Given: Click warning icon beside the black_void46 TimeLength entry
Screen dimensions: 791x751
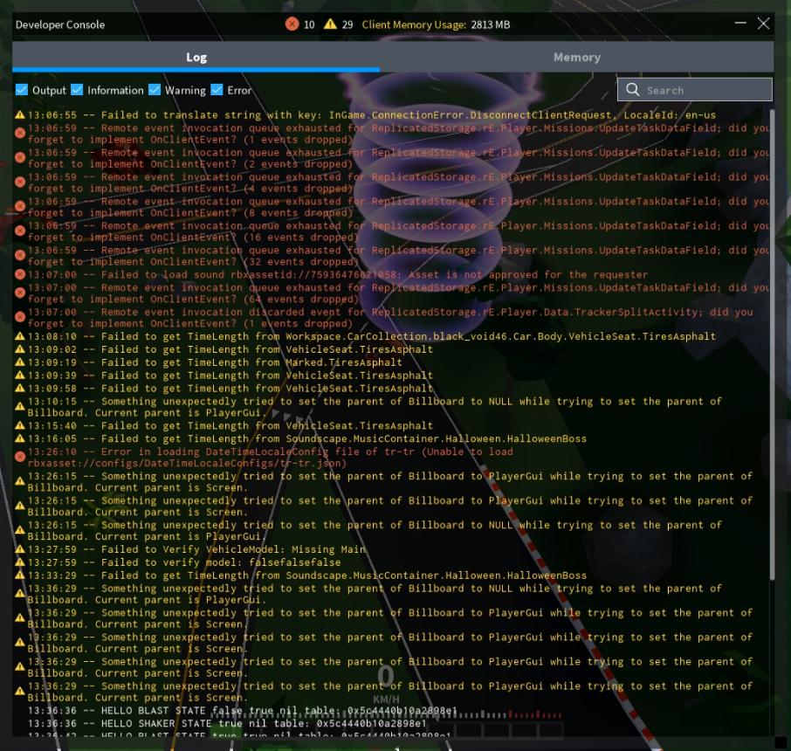Looking at the screenshot, I should point(20,337).
